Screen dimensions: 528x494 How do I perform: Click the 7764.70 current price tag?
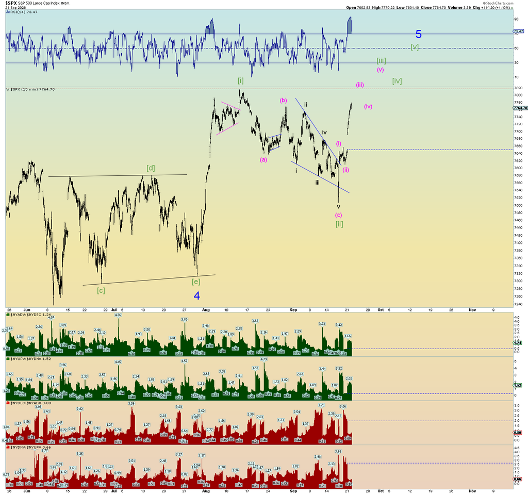point(520,108)
